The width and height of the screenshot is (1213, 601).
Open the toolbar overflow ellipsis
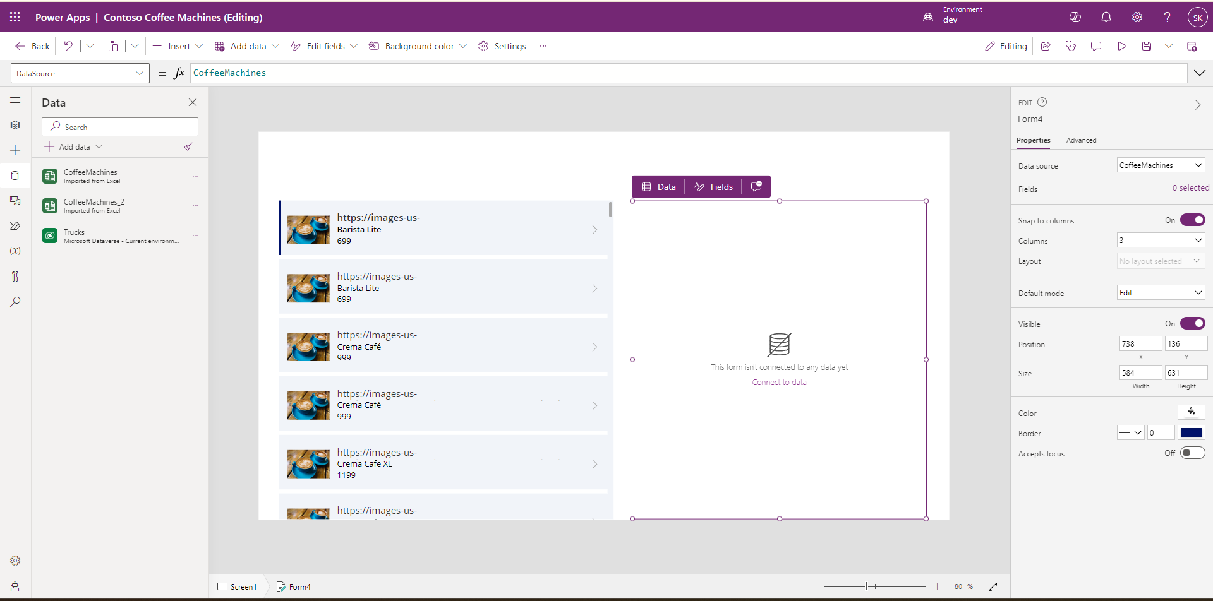543,46
